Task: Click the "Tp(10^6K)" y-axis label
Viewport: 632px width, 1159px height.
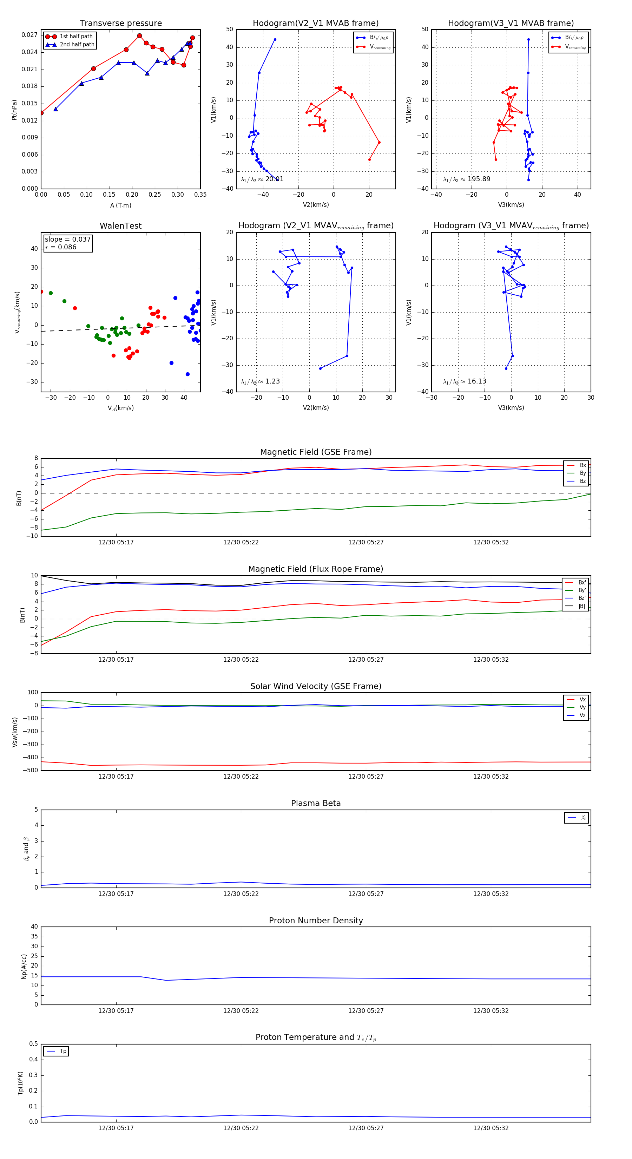Action: pyautogui.click(x=20, y=1083)
